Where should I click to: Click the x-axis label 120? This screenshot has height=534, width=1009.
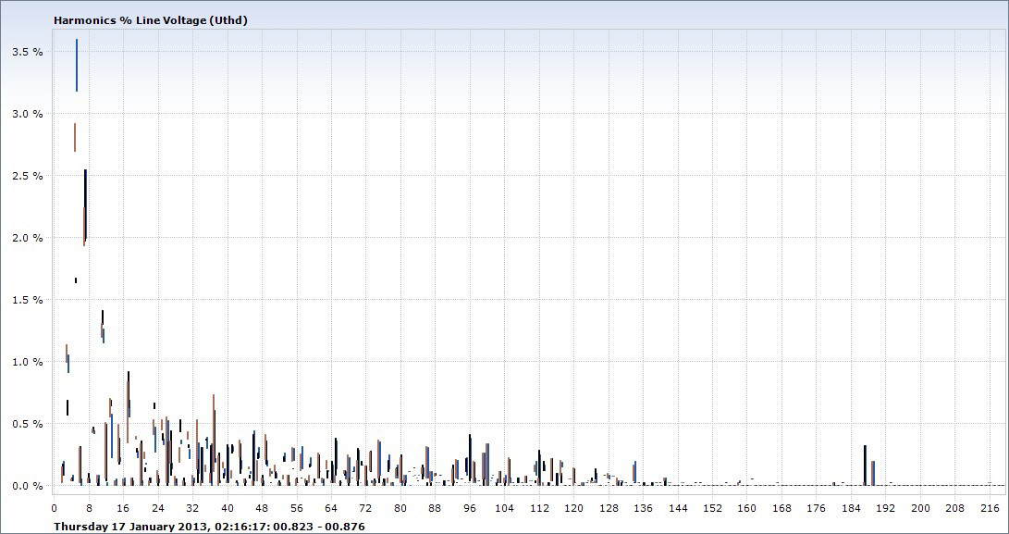574,508
